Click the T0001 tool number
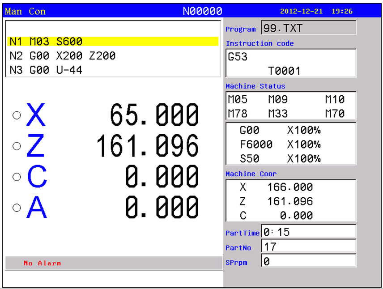This screenshot has height=289, width=383. (284, 71)
